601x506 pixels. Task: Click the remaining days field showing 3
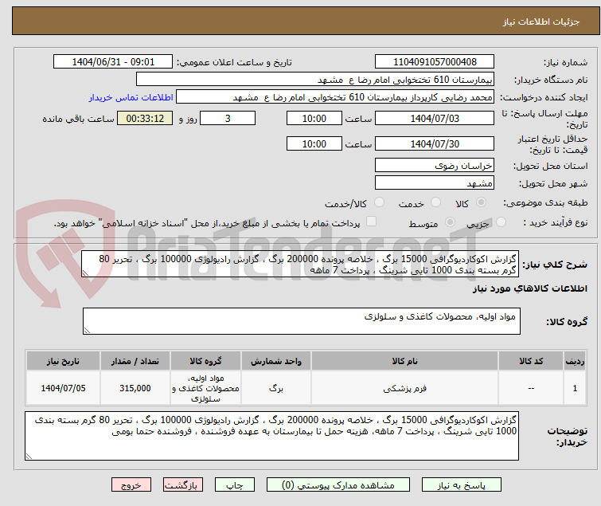tap(228, 118)
